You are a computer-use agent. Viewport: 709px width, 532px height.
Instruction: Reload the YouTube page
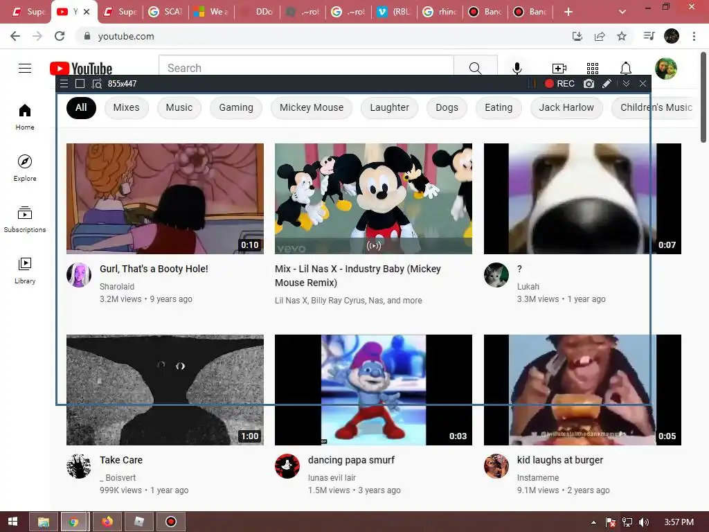pyautogui.click(x=60, y=36)
